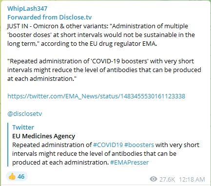Click the blue link preview side bar
This screenshot has width=211, height=186.
pos(8,145)
